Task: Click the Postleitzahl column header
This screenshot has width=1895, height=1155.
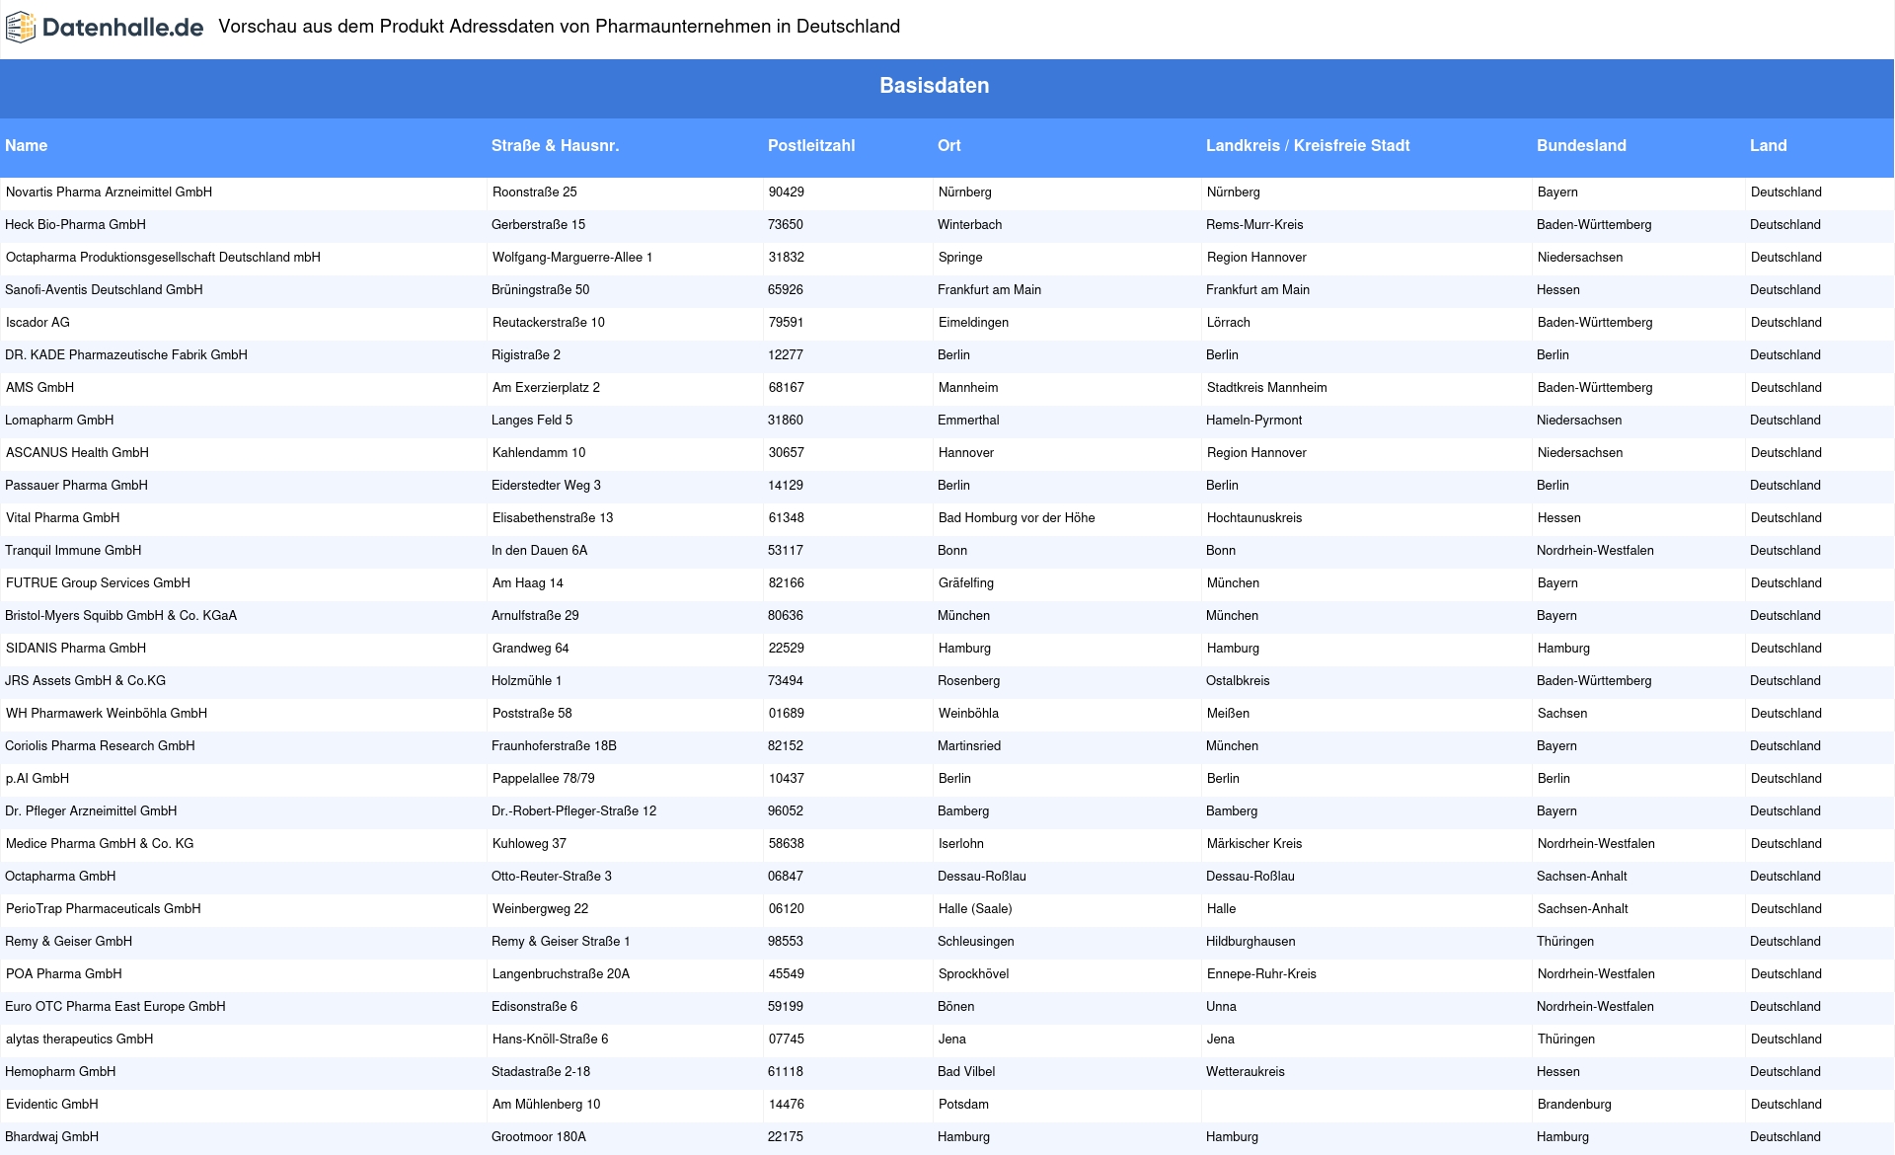Action: pos(811,146)
